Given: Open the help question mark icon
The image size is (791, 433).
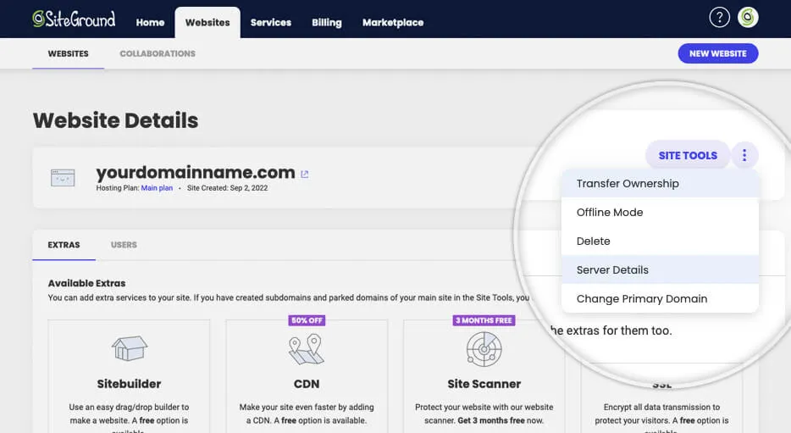Looking at the screenshot, I should 719,18.
